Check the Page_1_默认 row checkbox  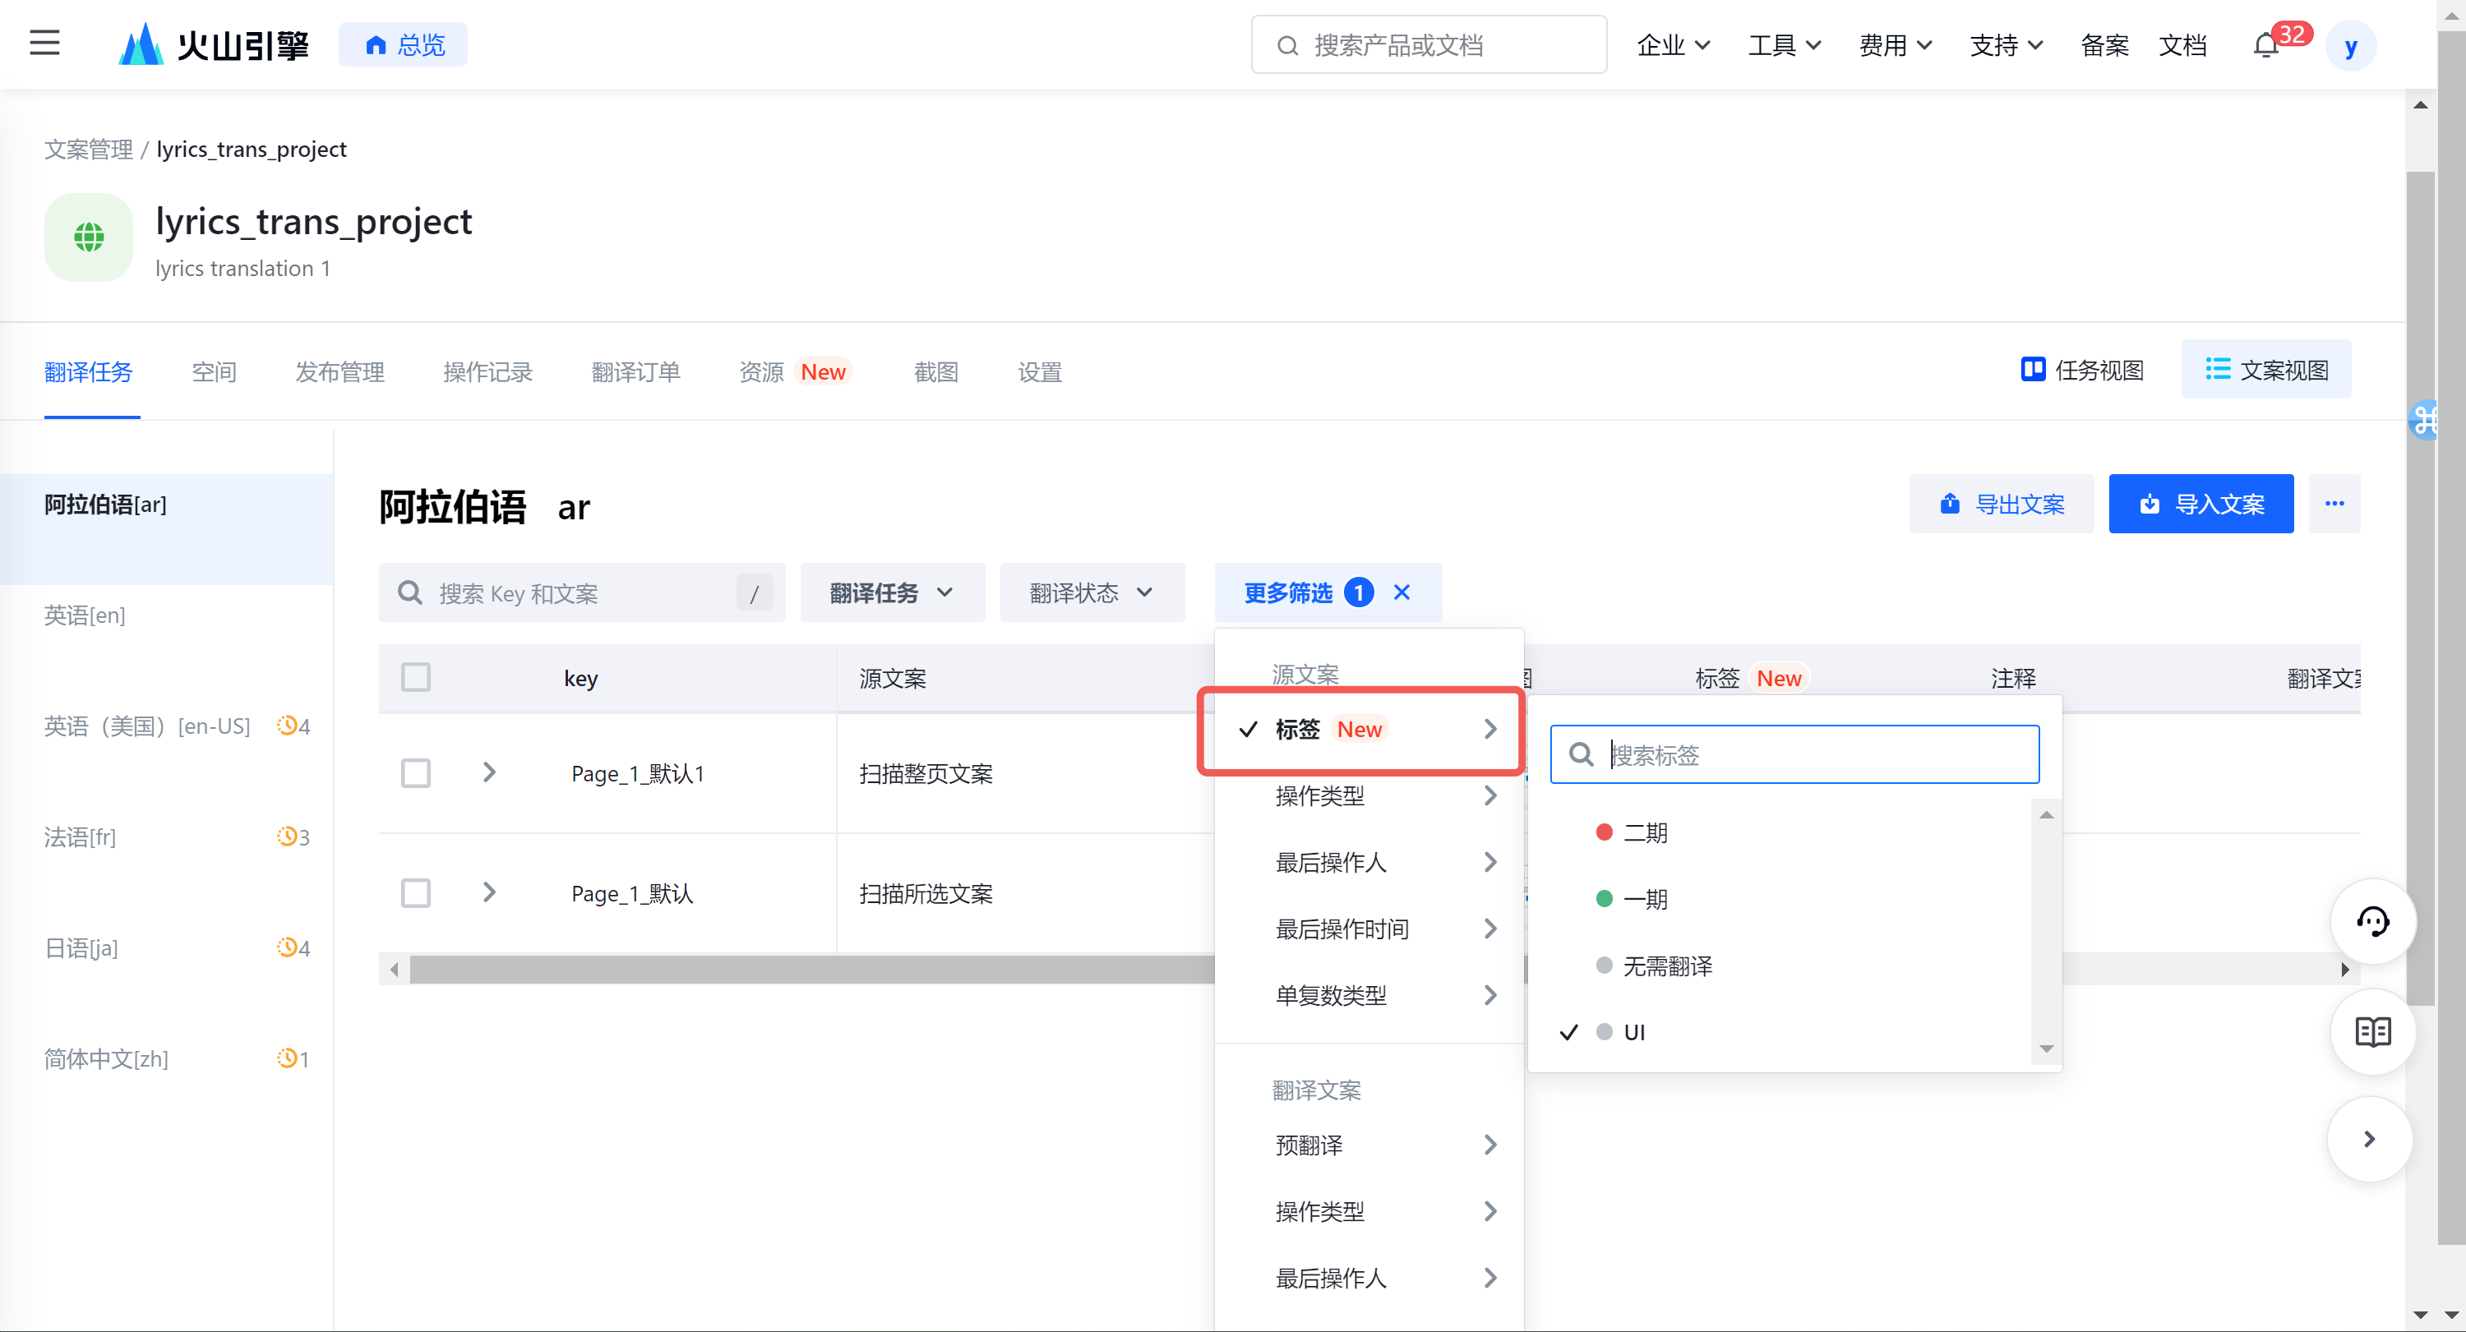pyautogui.click(x=415, y=892)
